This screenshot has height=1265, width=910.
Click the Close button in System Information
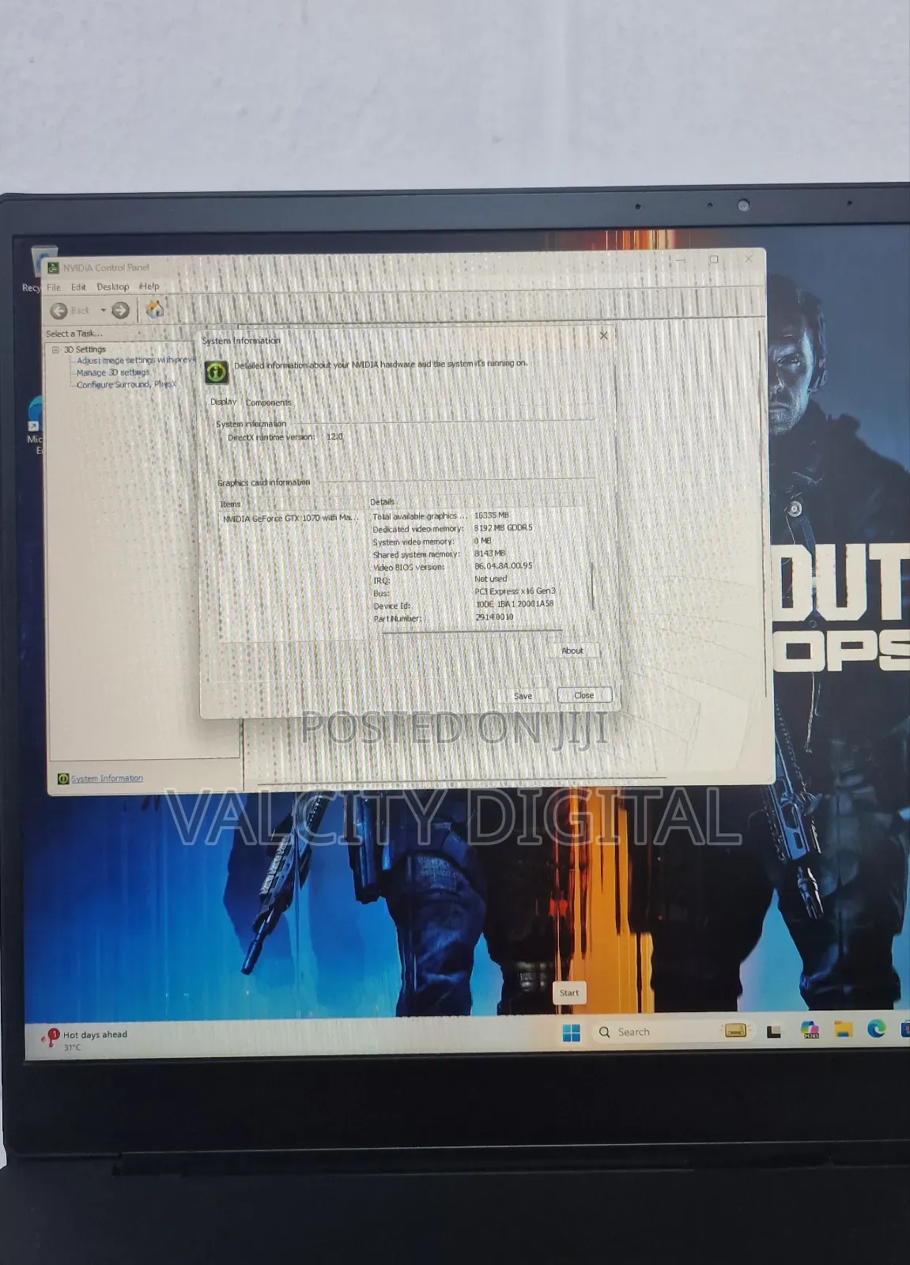tap(584, 695)
